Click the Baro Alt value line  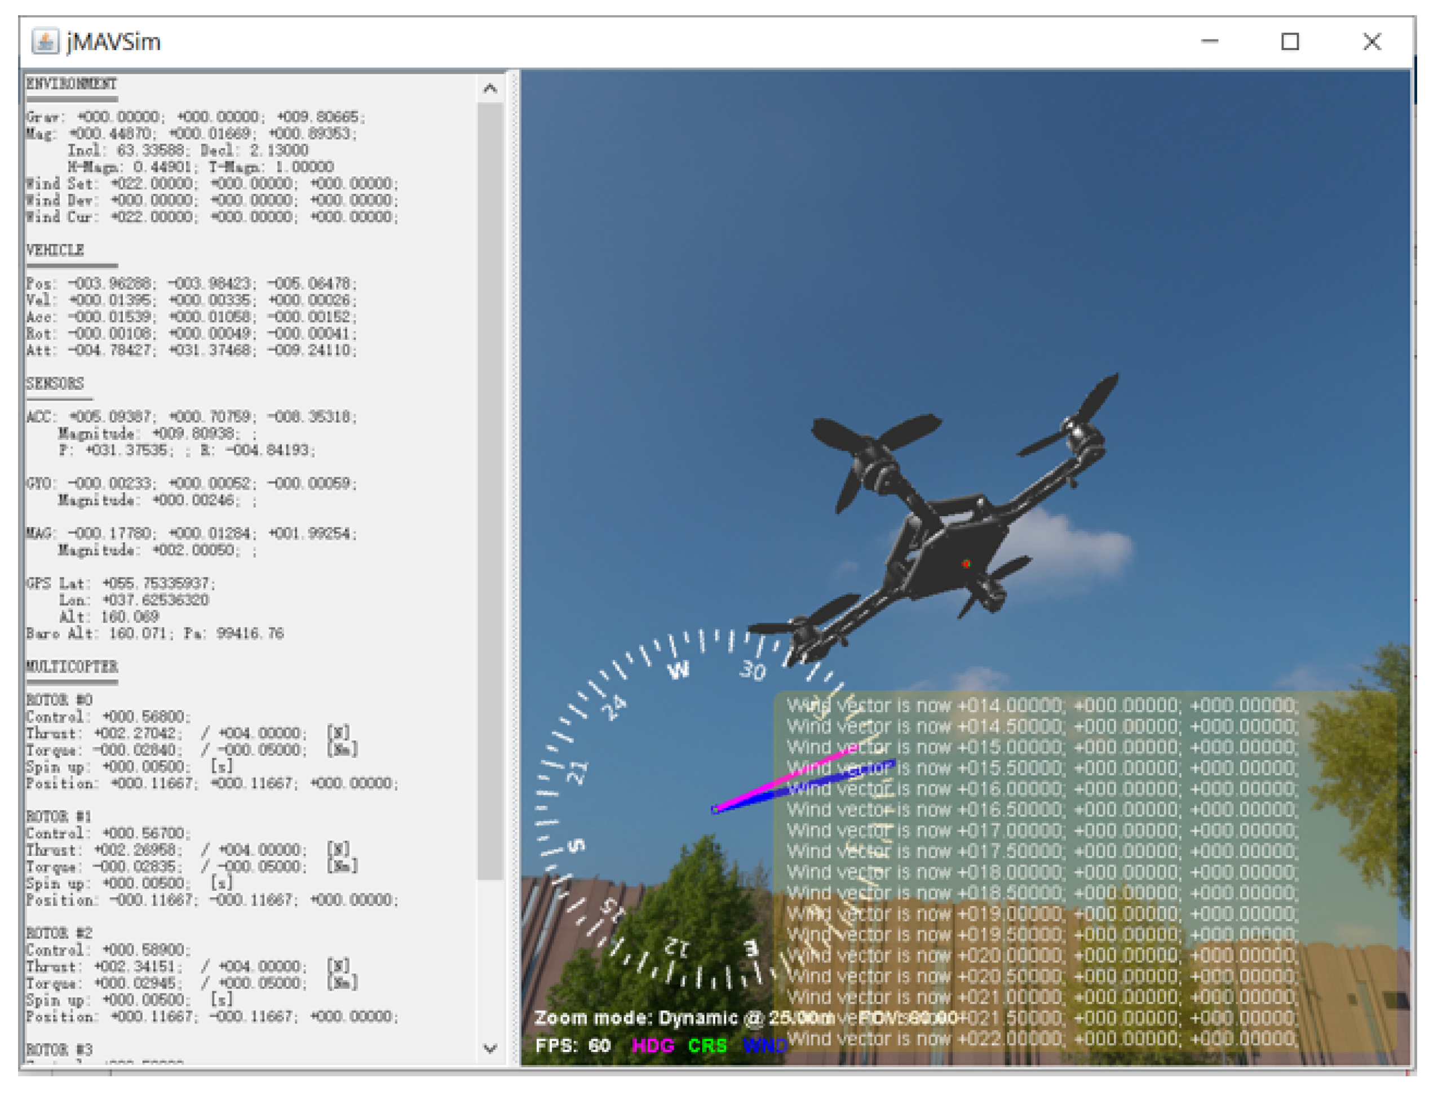click(x=155, y=633)
